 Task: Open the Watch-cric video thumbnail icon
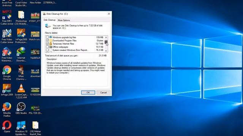pos(35,36)
